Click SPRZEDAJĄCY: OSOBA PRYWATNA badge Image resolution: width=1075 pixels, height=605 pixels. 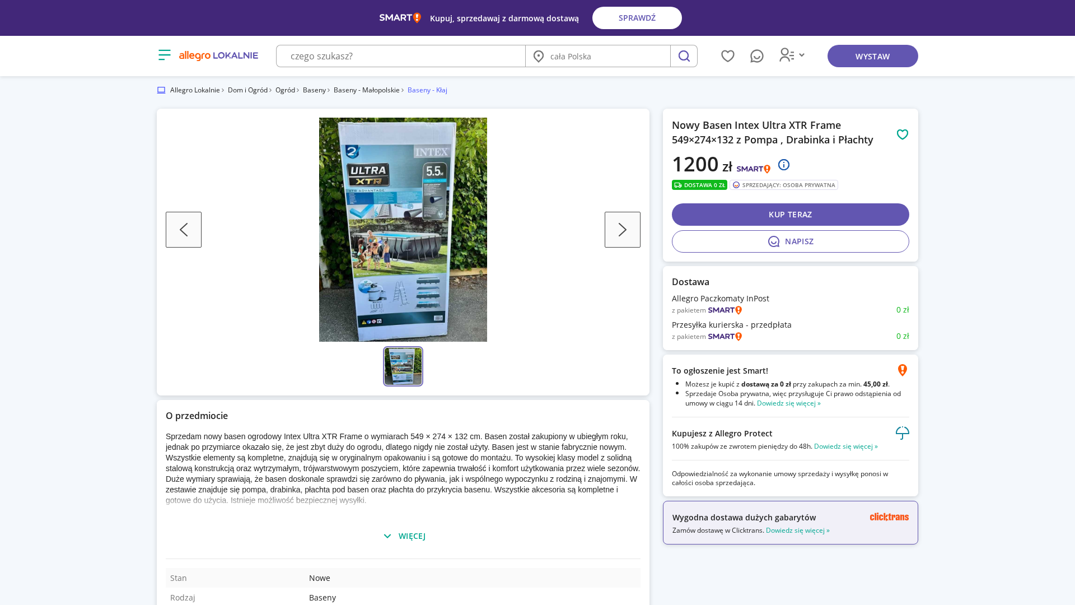(784, 185)
